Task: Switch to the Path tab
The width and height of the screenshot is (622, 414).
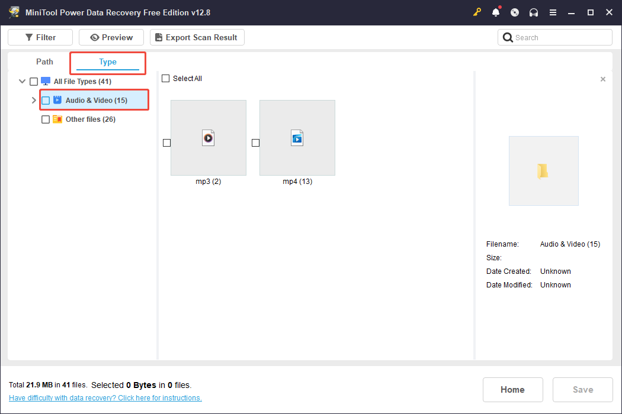Action: tap(44, 62)
